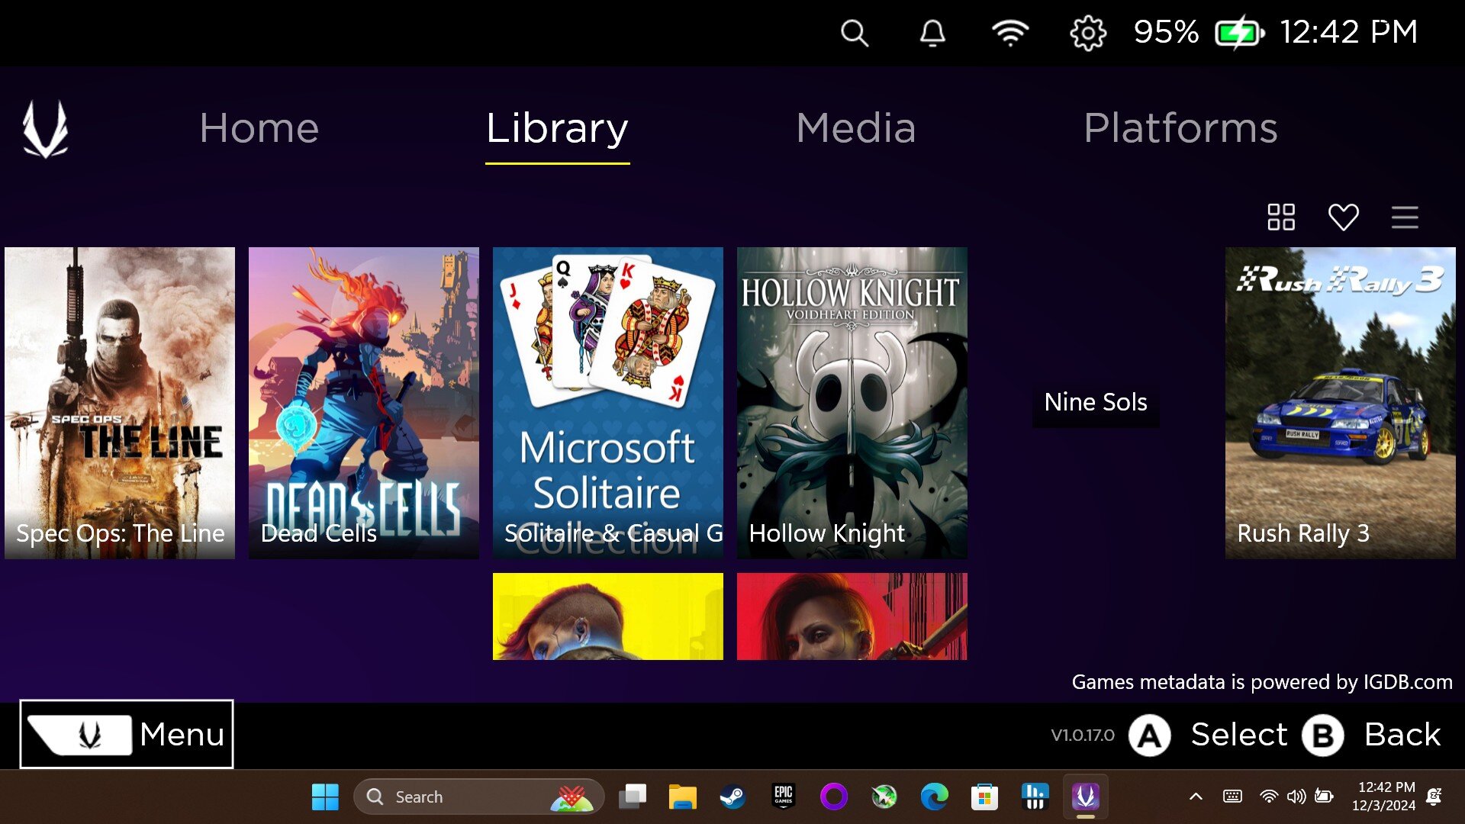Click the Zotac logo at top left
This screenshot has height=824, width=1465.
pos(45,129)
